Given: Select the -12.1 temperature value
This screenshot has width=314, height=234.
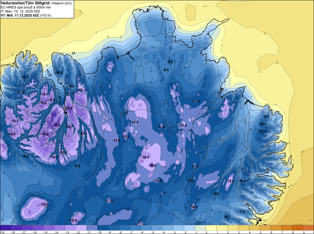Looking at the screenshot, I should coord(83,133).
